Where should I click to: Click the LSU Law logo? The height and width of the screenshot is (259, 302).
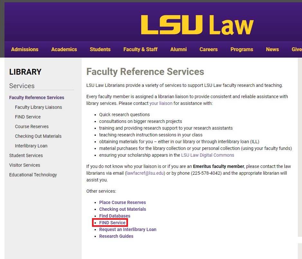pyautogui.click(x=197, y=25)
